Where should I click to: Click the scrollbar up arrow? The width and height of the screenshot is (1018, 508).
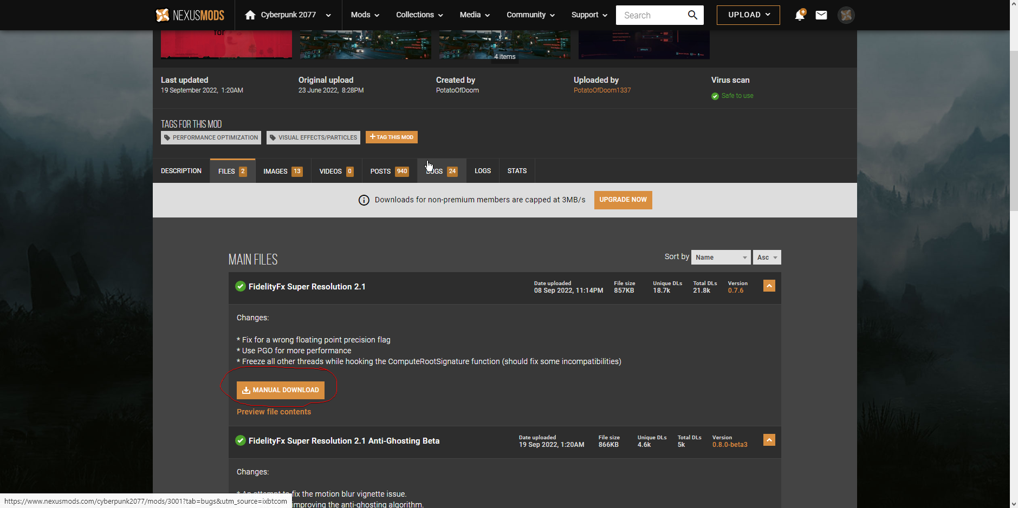click(x=1014, y=4)
